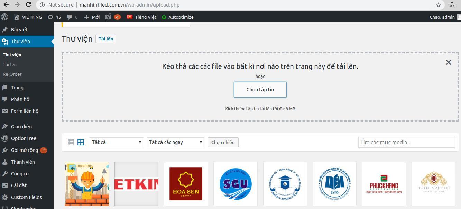
Task: Bookmark this page with star icon
Action: point(439,5)
